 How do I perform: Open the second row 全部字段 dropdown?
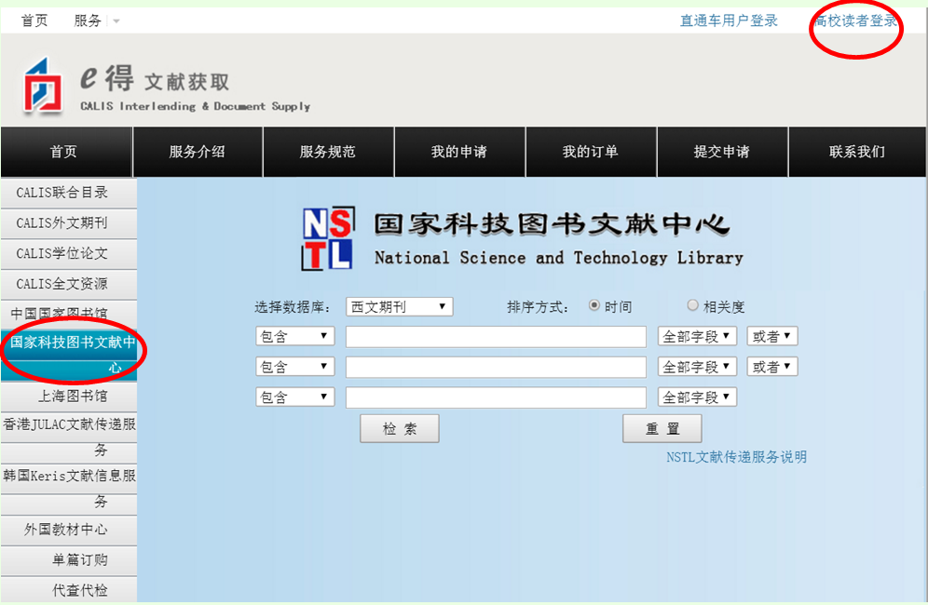point(697,367)
